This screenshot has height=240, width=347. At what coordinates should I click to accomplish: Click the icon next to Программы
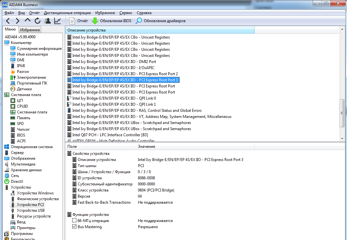coord(7,234)
